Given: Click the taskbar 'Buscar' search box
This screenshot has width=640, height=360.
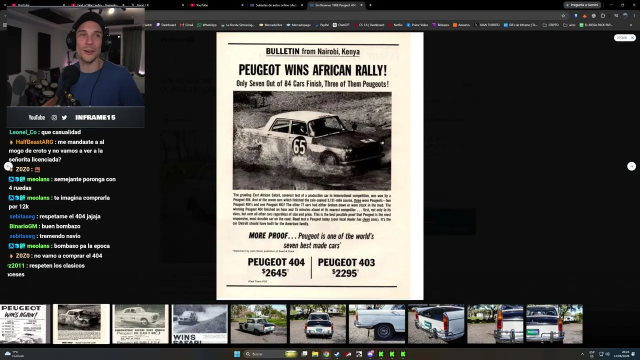Looking at the screenshot, I should 270,354.
